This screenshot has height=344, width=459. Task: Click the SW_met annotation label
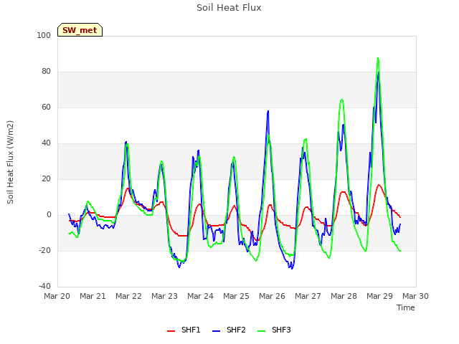(x=80, y=30)
